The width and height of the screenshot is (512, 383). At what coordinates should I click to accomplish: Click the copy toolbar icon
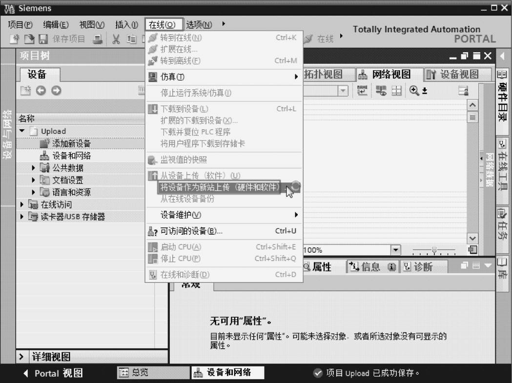pos(132,39)
